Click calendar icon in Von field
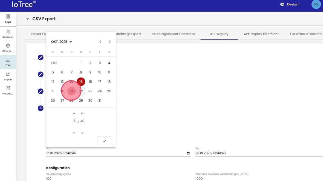The image size is (323, 181). 188,153
